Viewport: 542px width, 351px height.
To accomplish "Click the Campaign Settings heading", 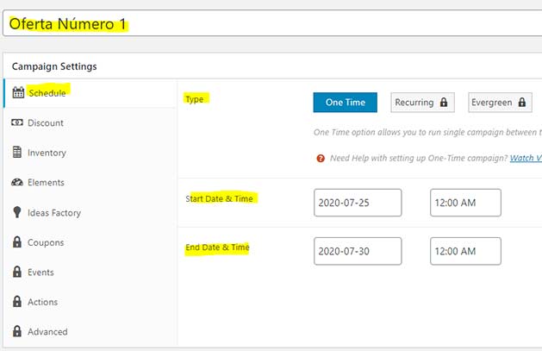I will pyautogui.click(x=54, y=66).
